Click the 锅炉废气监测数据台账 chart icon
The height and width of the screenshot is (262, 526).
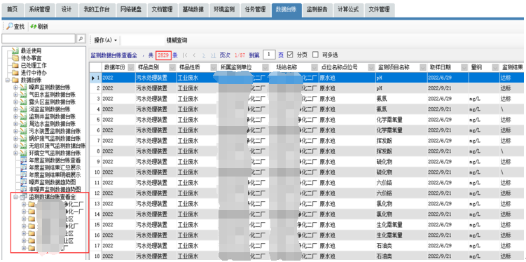pyautogui.click(x=23, y=138)
